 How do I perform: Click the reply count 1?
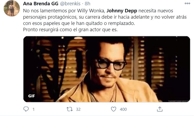coord(33,109)
